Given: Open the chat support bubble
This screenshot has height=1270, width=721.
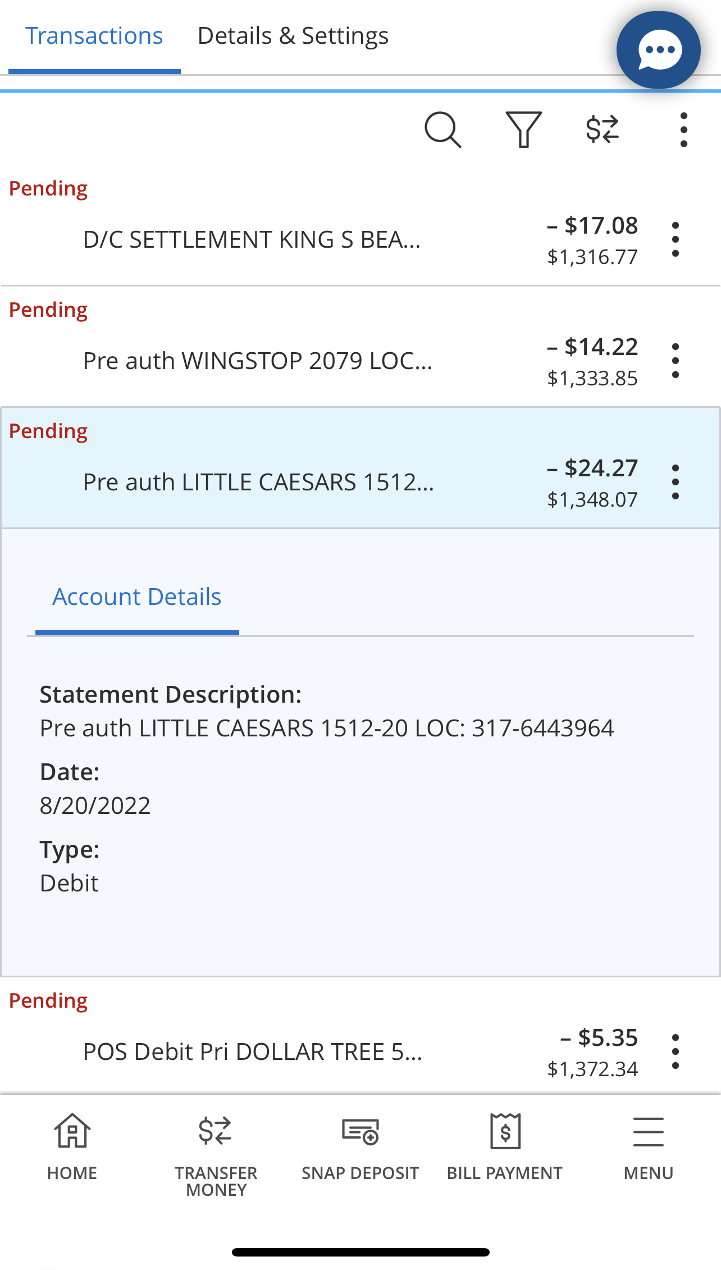Looking at the screenshot, I should (x=658, y=50).
